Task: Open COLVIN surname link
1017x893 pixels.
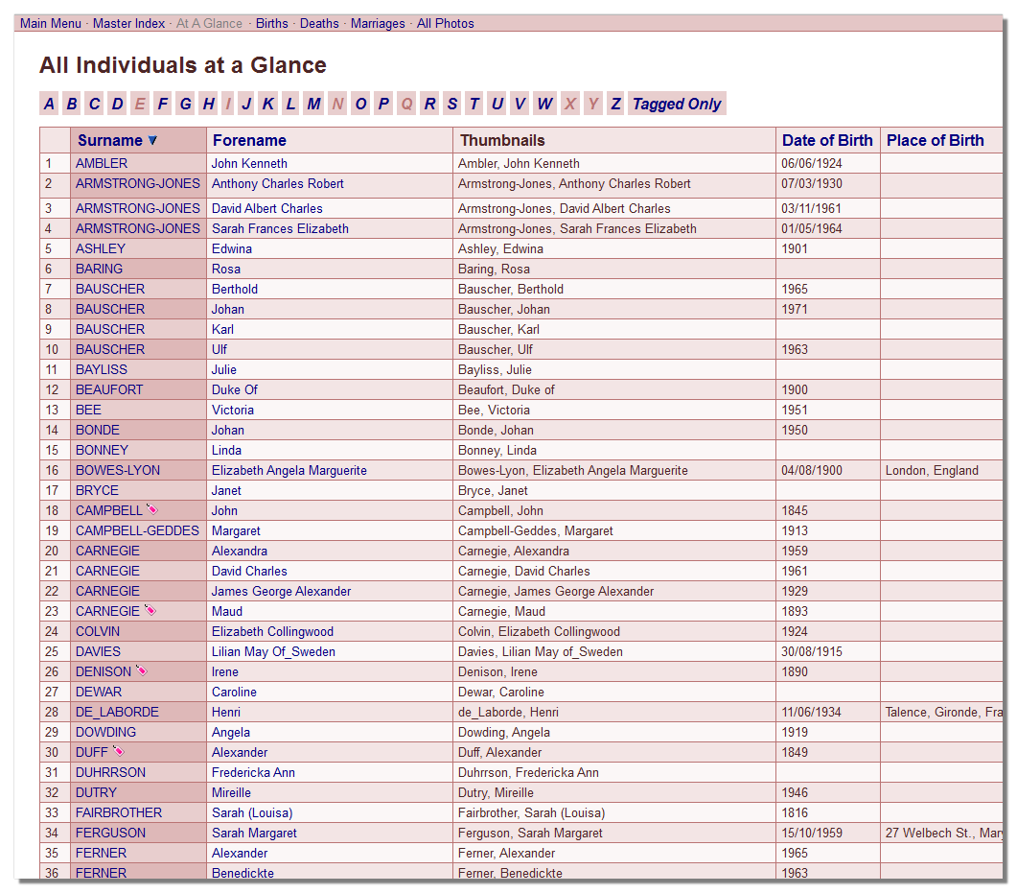Action: pos(97,631)
